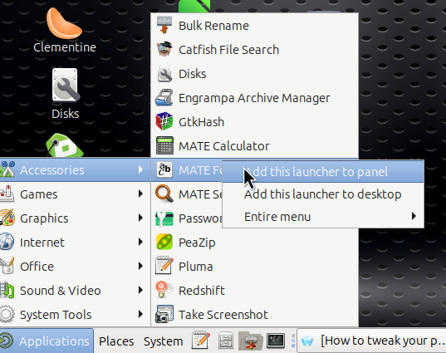This screenshot has width=446, height=353.
Task: Launch Pluma from the menu
Action: [x=255, y=267]
